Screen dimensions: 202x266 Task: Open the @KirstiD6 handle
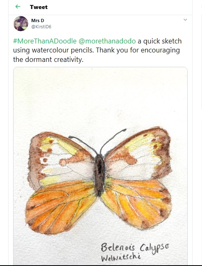click(x=41, y=27)
